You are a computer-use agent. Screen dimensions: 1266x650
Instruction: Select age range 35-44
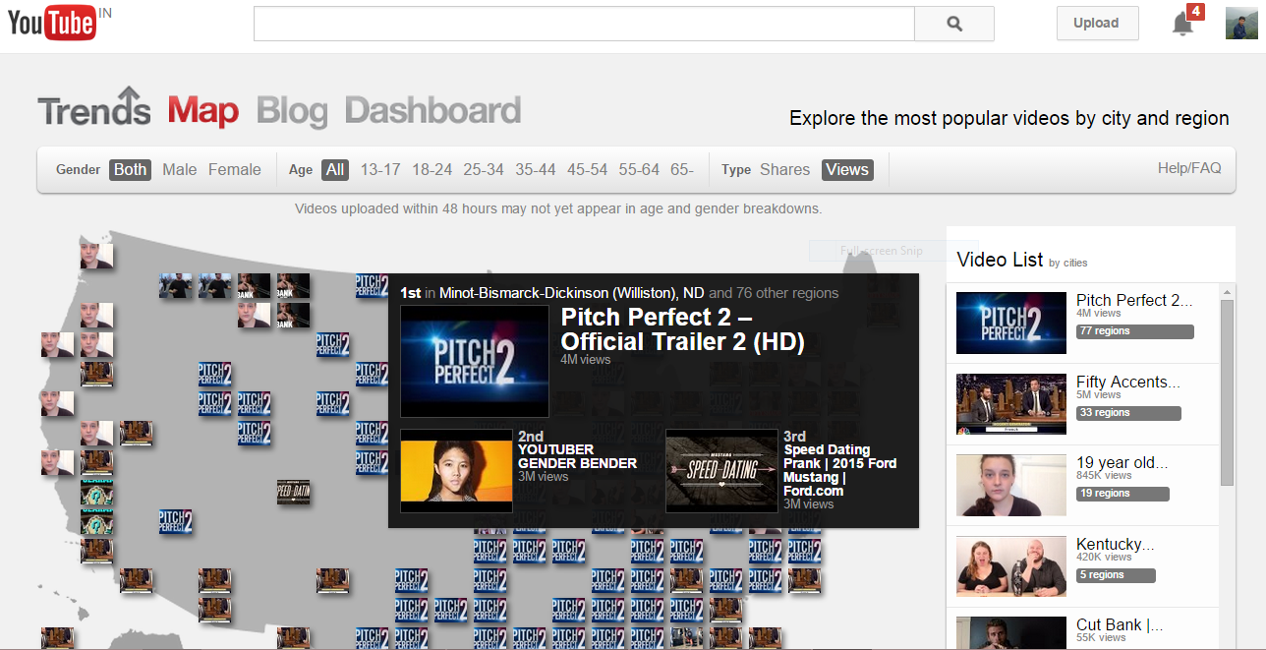536,169
